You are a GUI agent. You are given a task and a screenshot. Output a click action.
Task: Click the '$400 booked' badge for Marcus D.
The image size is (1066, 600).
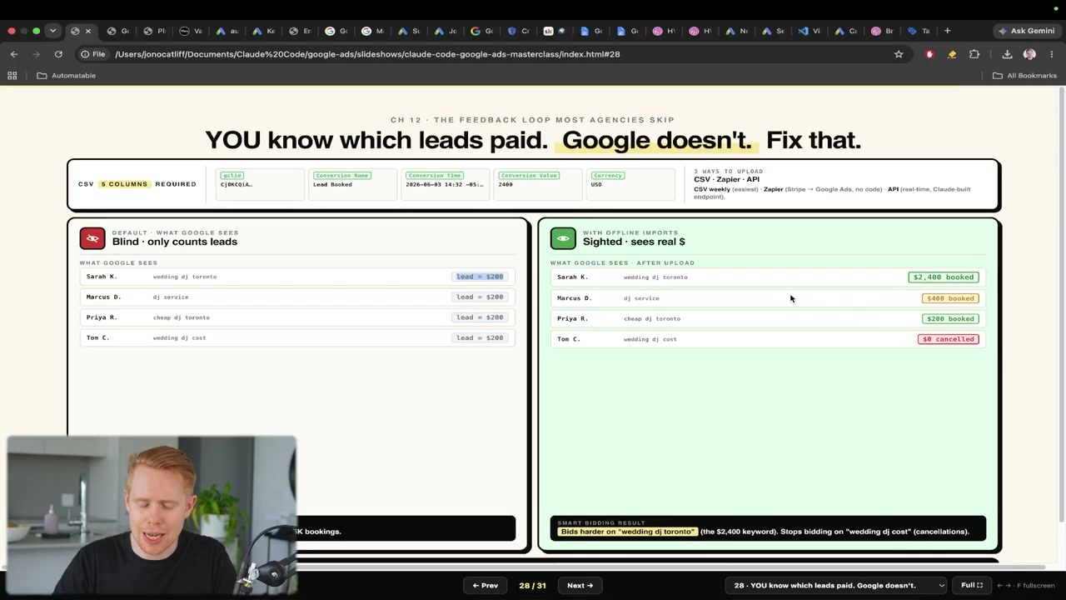click(x=950, y=297)
